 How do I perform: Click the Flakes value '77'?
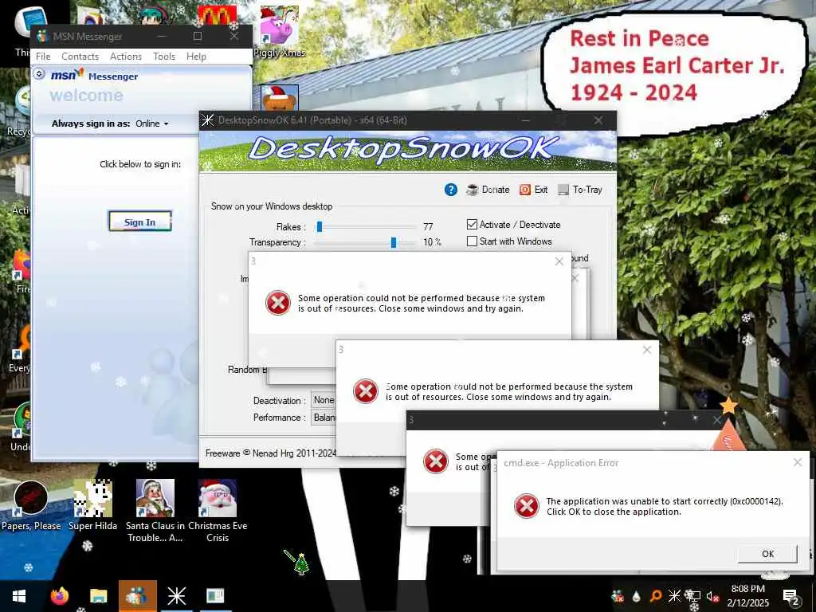428,227
